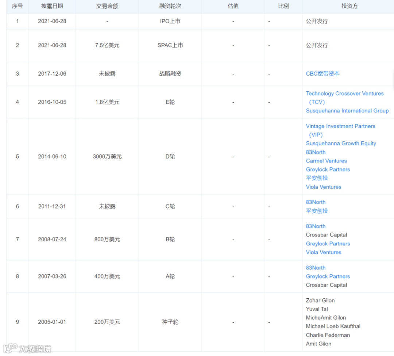394x356 pixels.
Task: Open Vintage Investment Partners investor link
Action: tap(340, 130)
